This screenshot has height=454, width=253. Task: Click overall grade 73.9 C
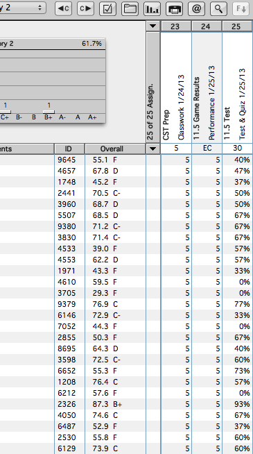(105, 448)
